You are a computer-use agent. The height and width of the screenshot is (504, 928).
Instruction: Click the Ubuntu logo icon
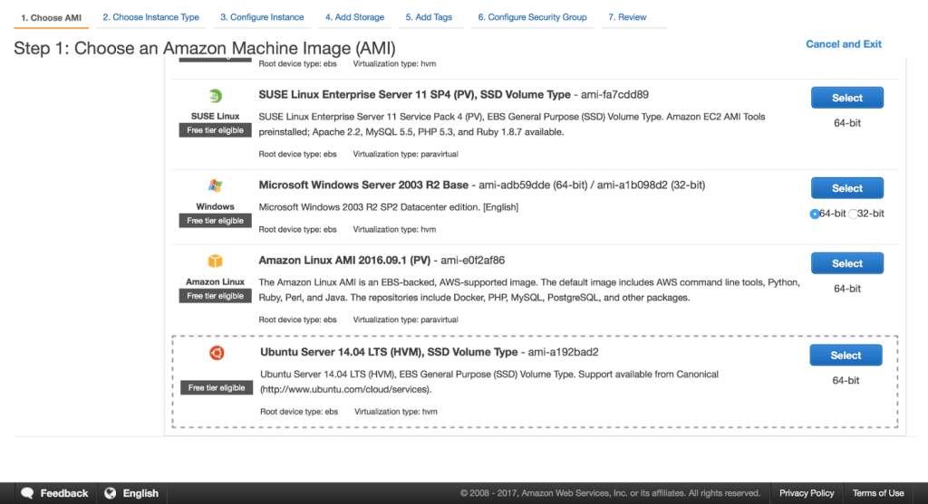click(x=217, y=353)
